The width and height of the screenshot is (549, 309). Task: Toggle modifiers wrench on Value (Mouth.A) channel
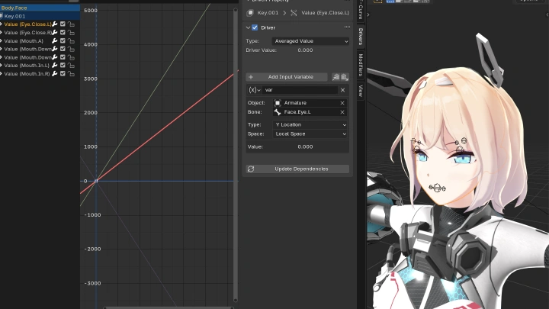pos(55,40)
